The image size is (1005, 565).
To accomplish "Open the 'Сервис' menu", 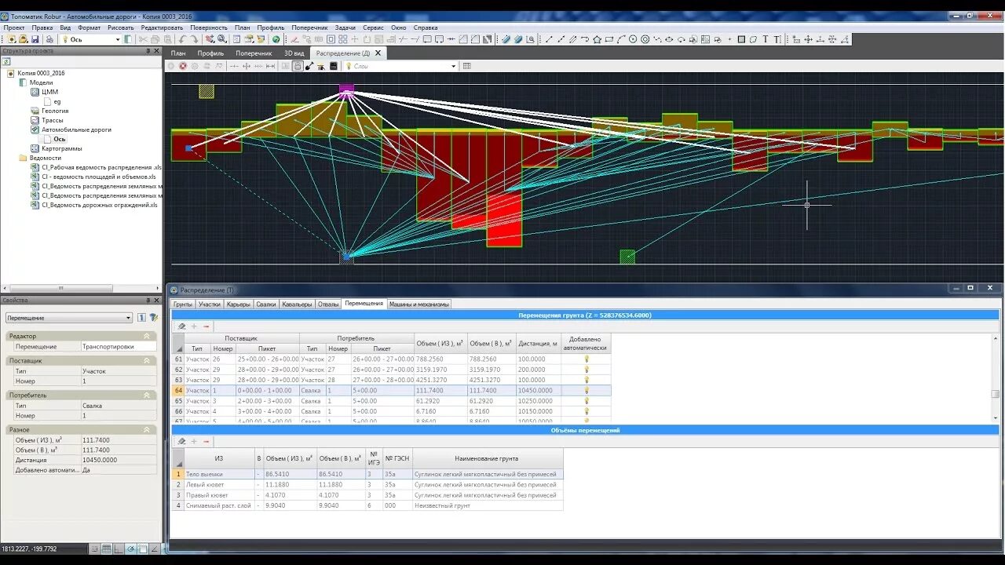I will (373, 27).
